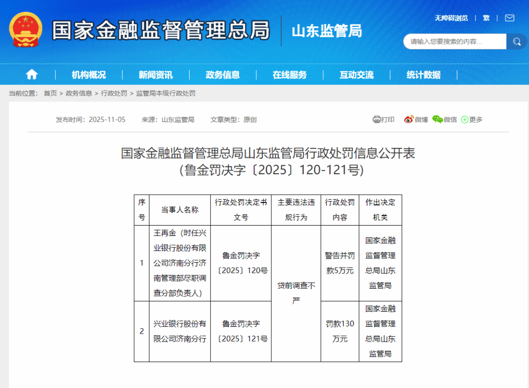
Task: Select the 在线服务 nav tab
Action: click(289, 74)
